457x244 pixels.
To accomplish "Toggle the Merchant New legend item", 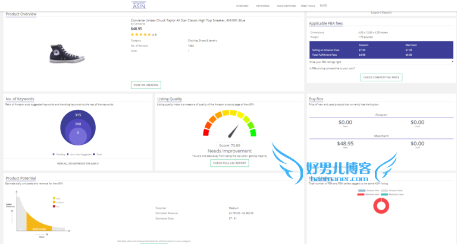I will (368, 194).
